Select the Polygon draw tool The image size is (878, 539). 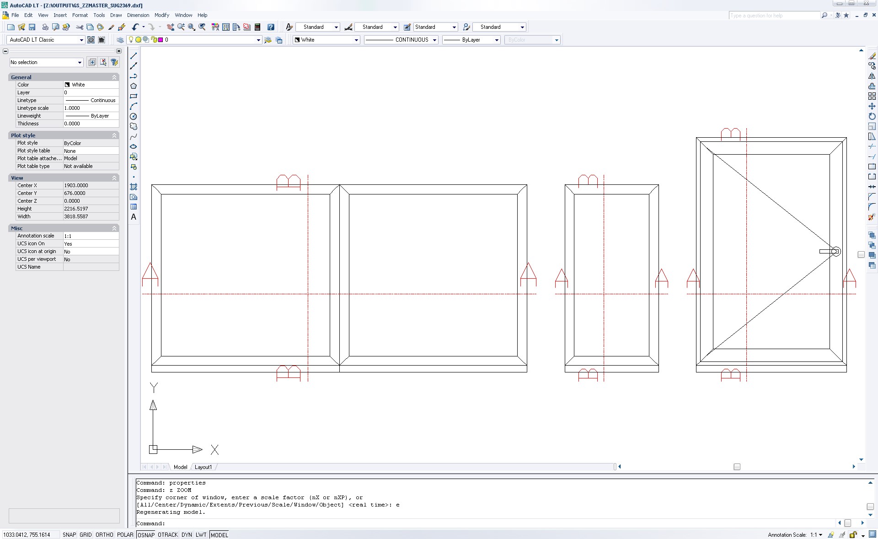(x=134, y=86)
